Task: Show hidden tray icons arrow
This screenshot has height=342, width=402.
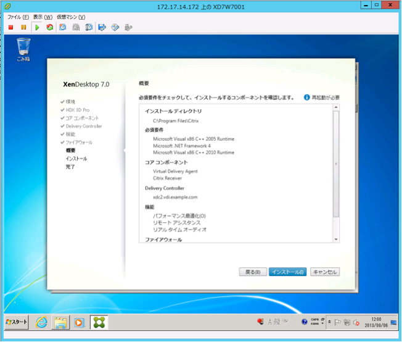Action: tap(329, 322)
